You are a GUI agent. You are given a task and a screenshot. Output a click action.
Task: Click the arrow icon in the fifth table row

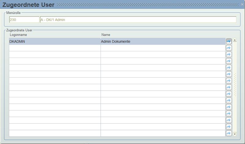[229, 67]
